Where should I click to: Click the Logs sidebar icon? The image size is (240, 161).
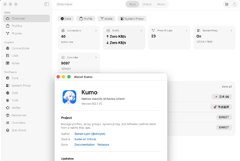(8, 55)
